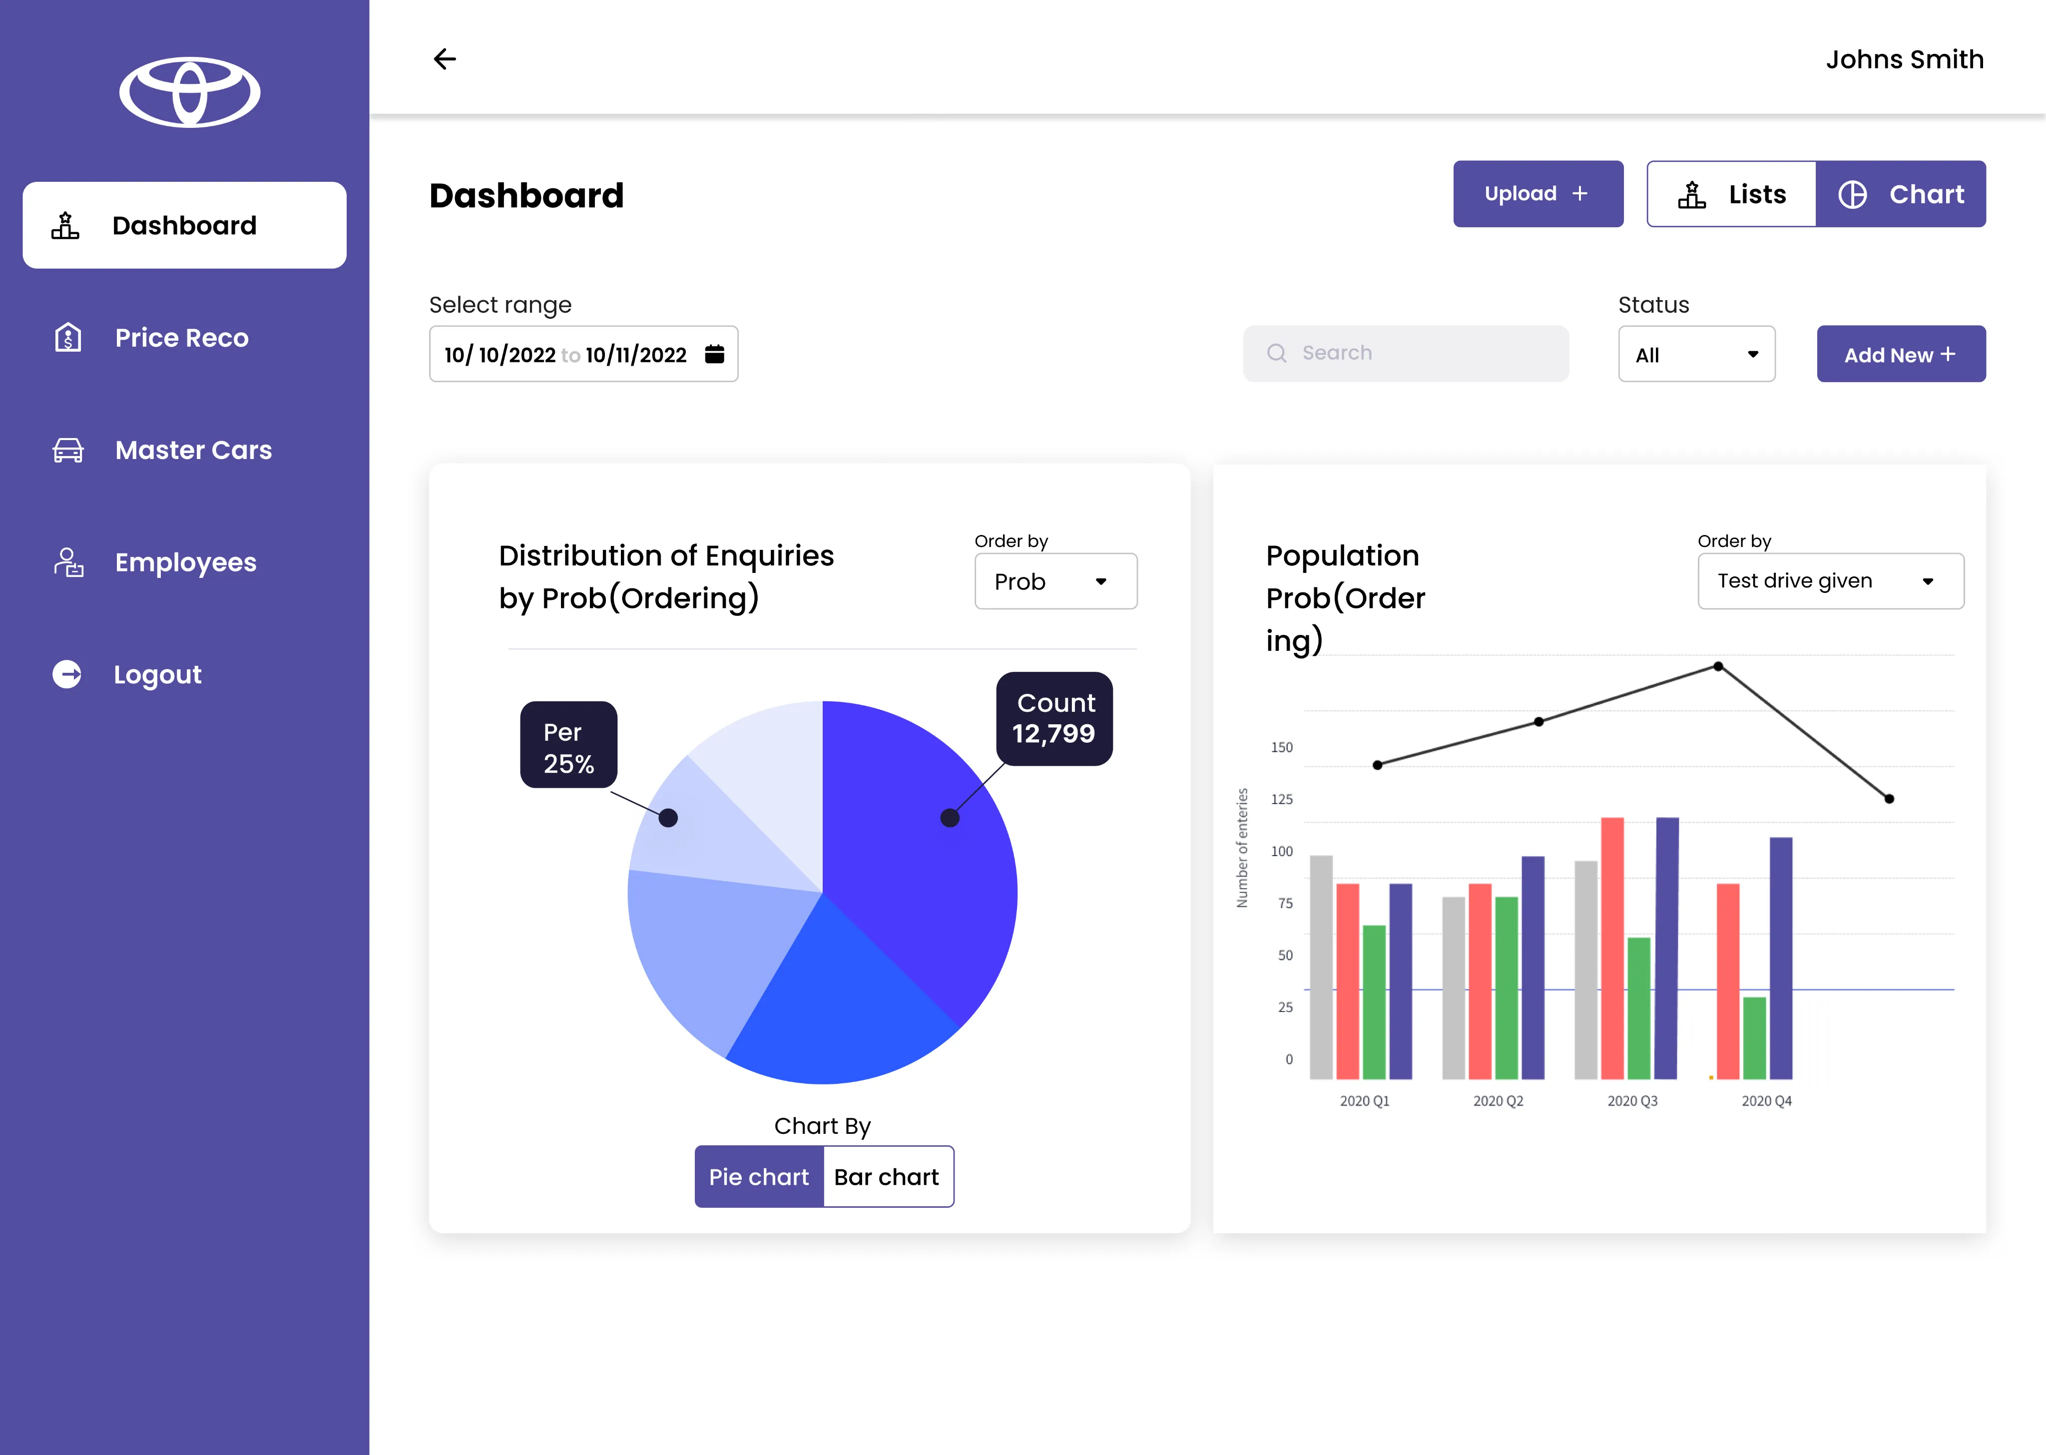Viewport: 2046px width, 1455px height.
Task: Select Bar chart display option
Action: pyautogui.click(x=888, y=1176)
